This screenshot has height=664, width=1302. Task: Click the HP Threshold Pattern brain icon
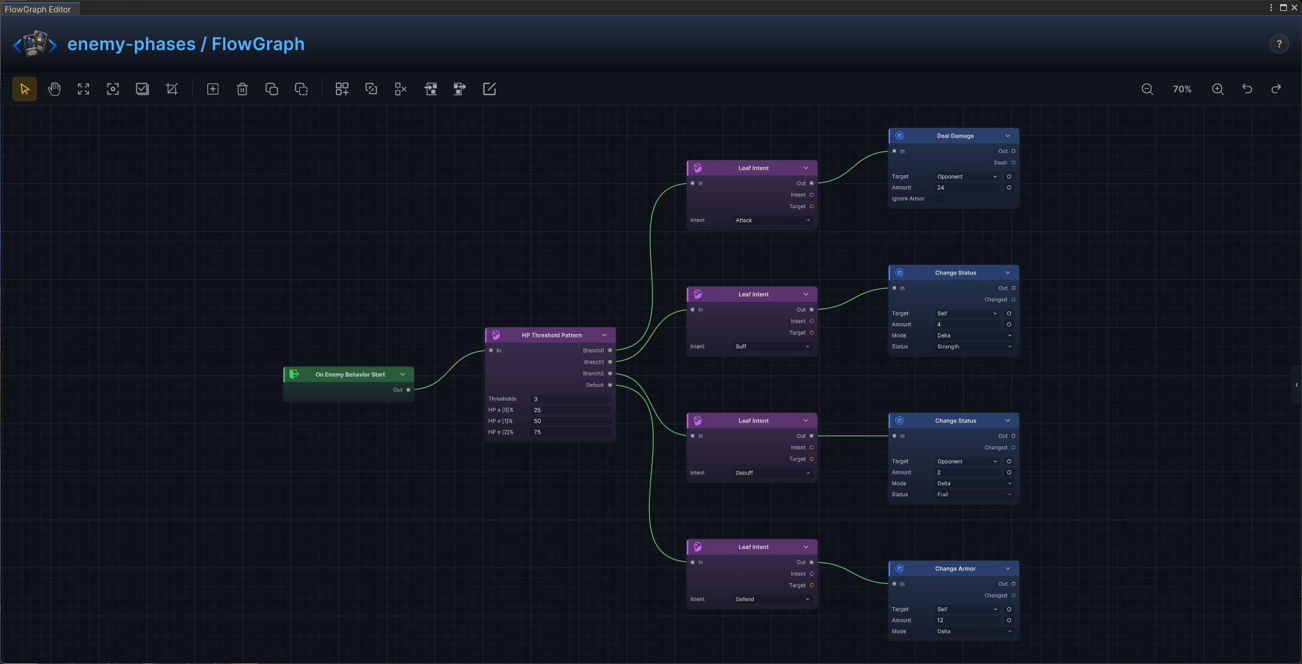tap(496, 335)
